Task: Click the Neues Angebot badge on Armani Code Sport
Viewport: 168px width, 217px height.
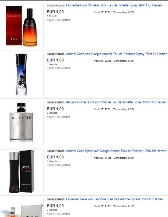Action: pyautogui.click(x=56, y=151)
